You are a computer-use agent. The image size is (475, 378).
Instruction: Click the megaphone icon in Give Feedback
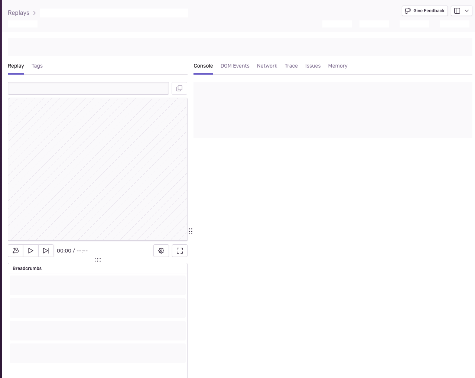pyautogui.click(x=408, y=11)
